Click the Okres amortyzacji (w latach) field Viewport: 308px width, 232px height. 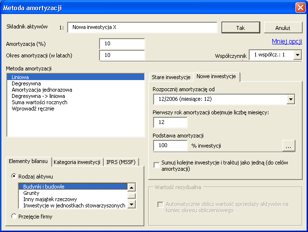point(122,55)
